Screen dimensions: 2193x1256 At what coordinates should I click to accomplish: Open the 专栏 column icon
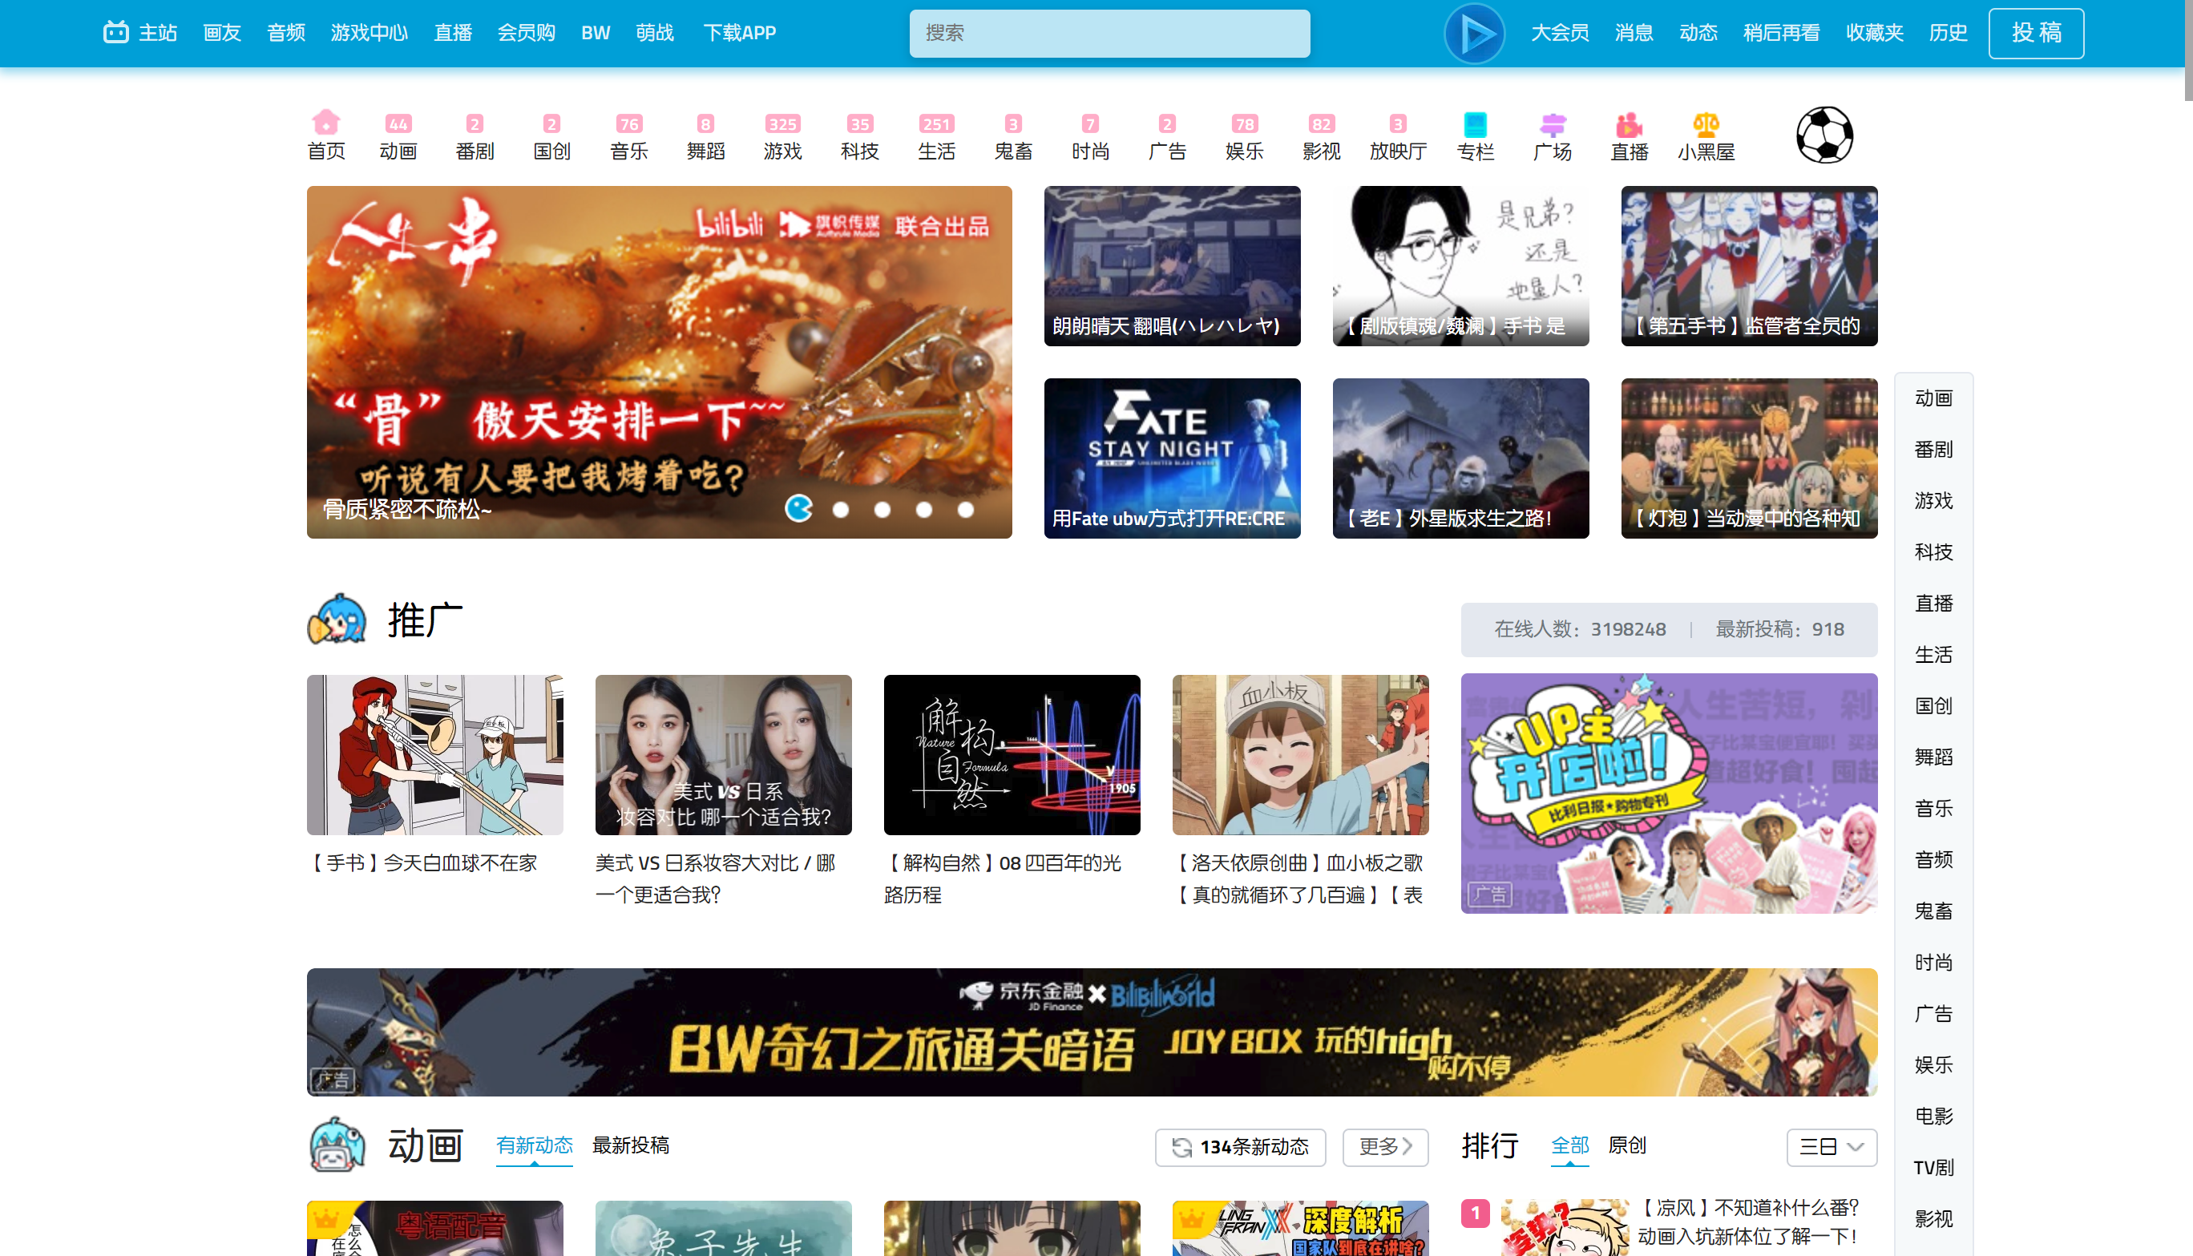pos(1475,125)
